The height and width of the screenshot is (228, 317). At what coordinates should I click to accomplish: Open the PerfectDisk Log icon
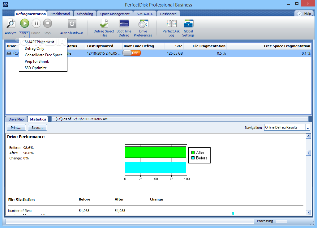171,24
